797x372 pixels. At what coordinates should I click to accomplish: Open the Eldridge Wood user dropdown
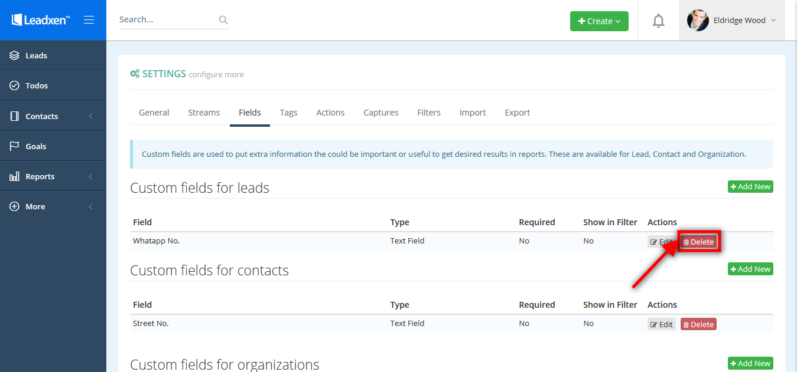[732, 20]
